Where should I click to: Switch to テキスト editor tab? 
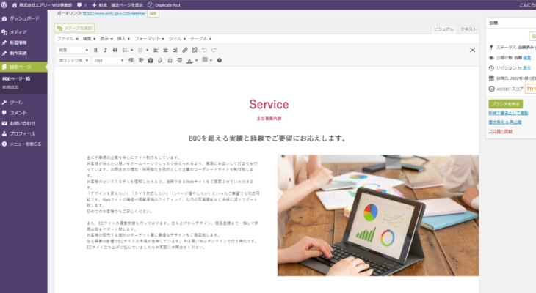(x=468, y=29)
